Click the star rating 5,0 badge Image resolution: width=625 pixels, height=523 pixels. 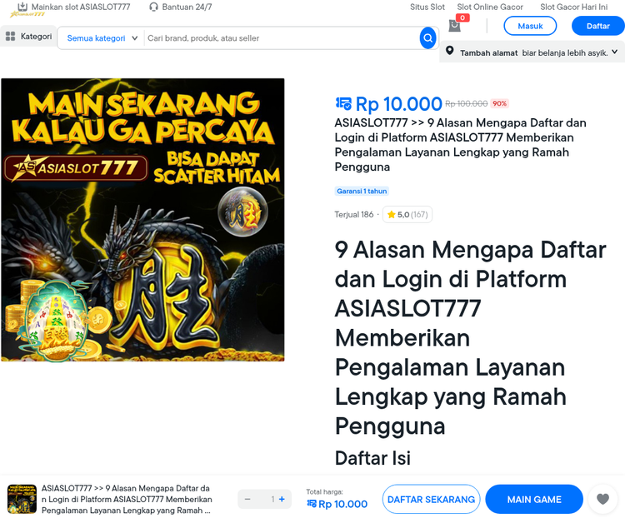(407, 215)
